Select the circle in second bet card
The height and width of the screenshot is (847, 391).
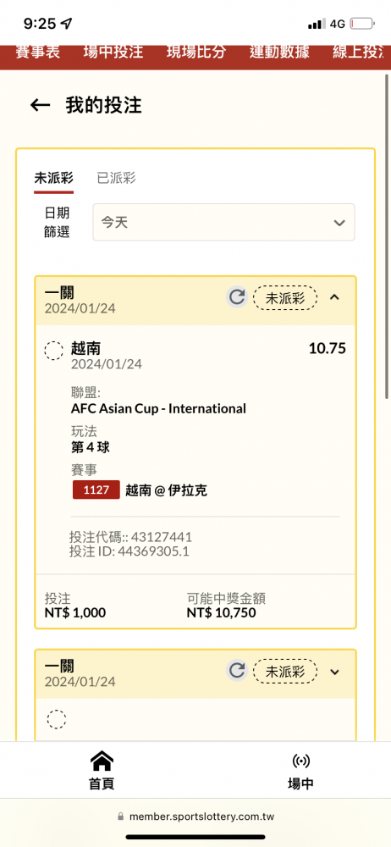pos(56,719)
